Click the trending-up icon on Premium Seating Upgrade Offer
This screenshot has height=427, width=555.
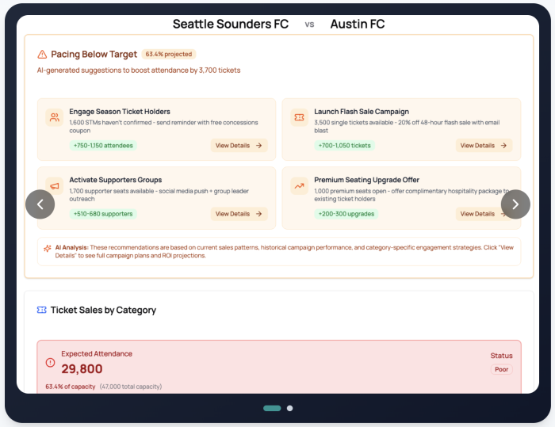coord(299,185)
